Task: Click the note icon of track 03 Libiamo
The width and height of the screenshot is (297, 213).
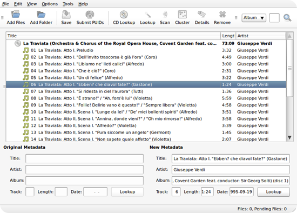Action: 25,64
